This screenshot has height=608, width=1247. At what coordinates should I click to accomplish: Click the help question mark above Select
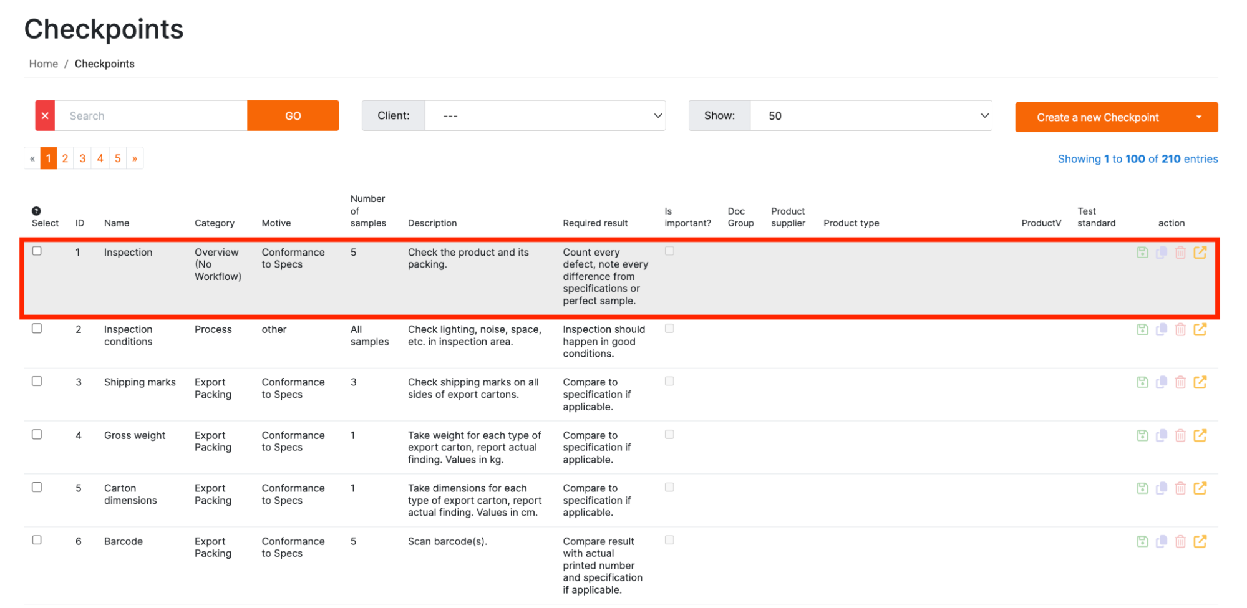pyautogui.click(x=36, y=211)
